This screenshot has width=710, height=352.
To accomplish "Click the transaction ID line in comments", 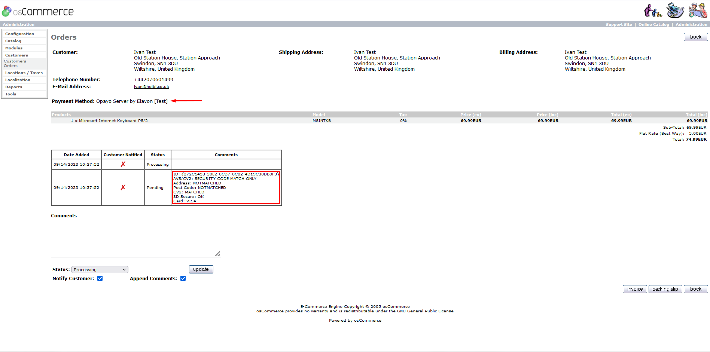I will [226, 174].
